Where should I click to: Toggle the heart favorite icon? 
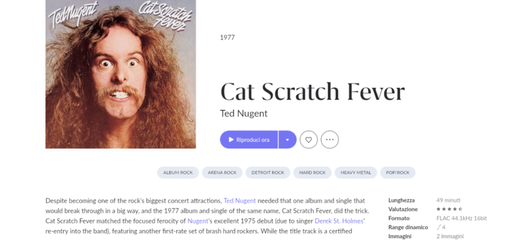309,140
